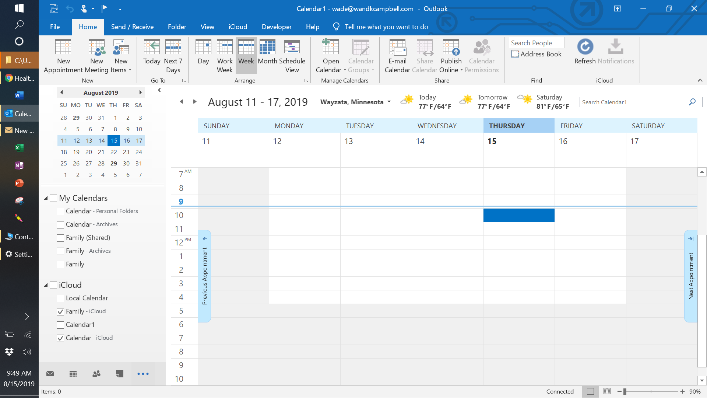Expand the Open Calendar dropdown
Image resolution: width=707 pixels, height=398 pixels.
(x=345, y=70)
